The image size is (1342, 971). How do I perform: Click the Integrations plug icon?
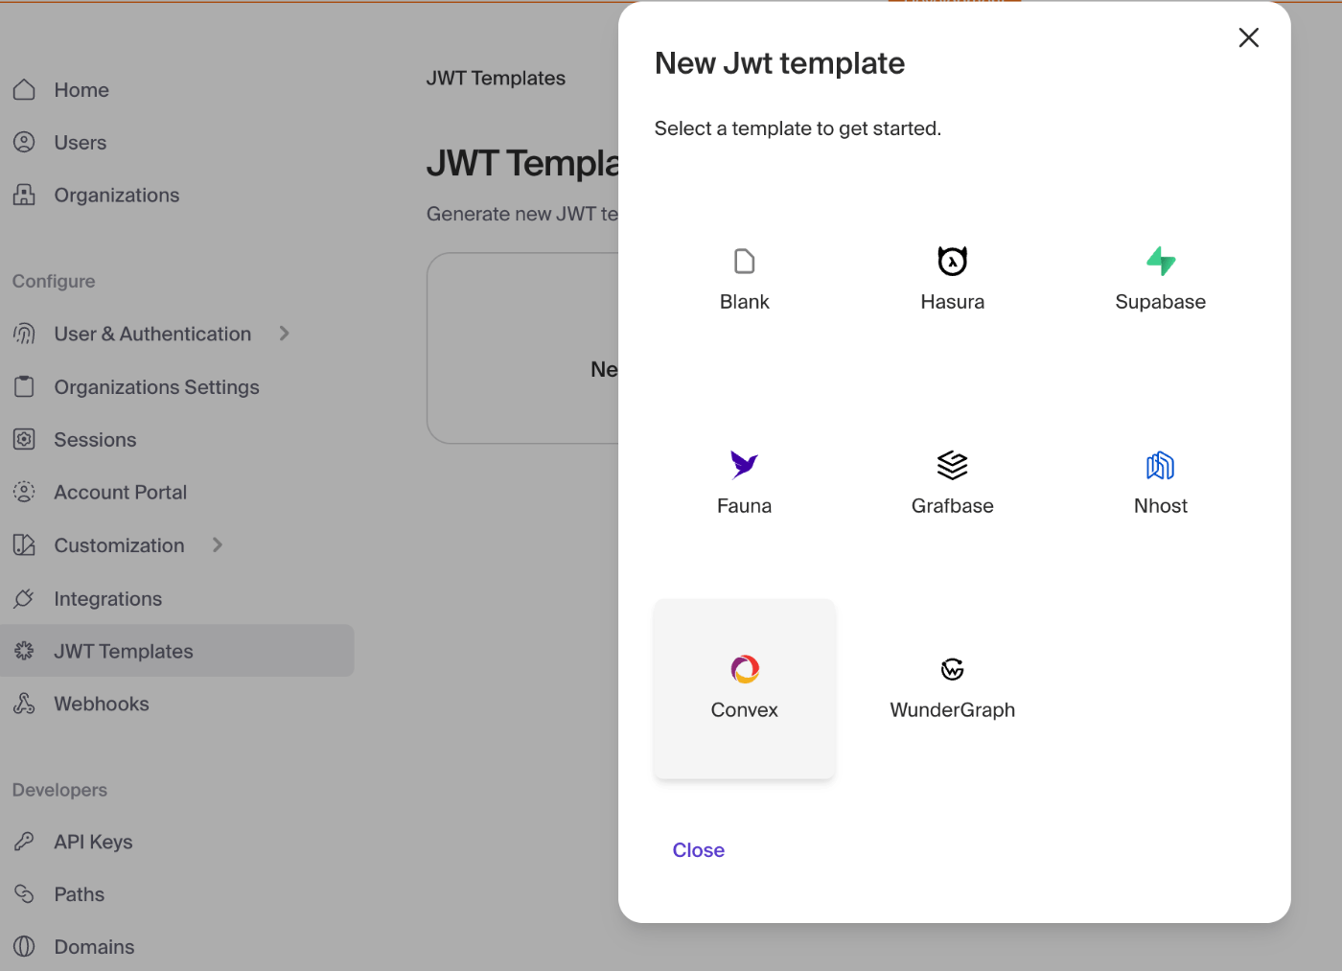coord(24,598)
